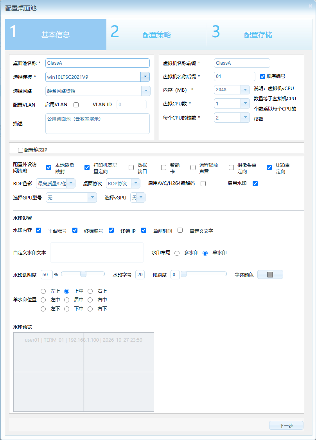Click the VLAN ID input field
Viewport: 316px width, 440px height.
(x=131, y=105)
